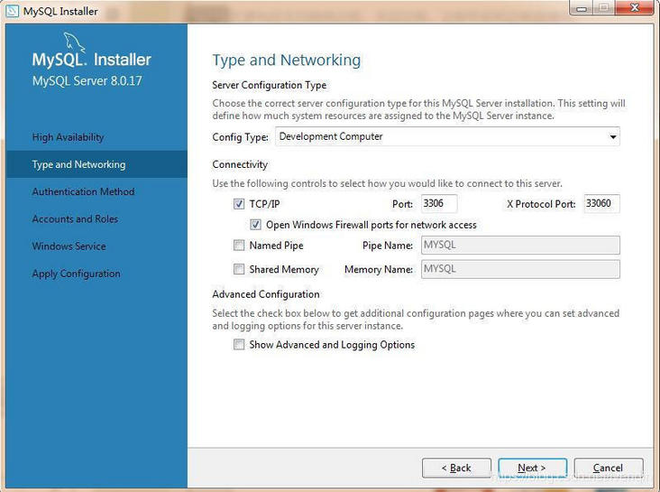The height and width of the screenshot is (492, 660).
Task: Uncheck the TCP/IP checkbox
Action: click(239, 204)
